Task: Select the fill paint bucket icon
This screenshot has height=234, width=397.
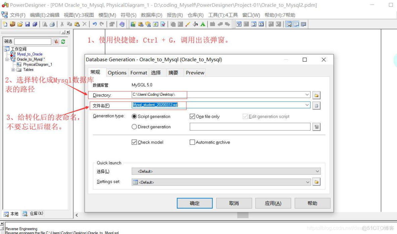Action: [x=195, y=24]
